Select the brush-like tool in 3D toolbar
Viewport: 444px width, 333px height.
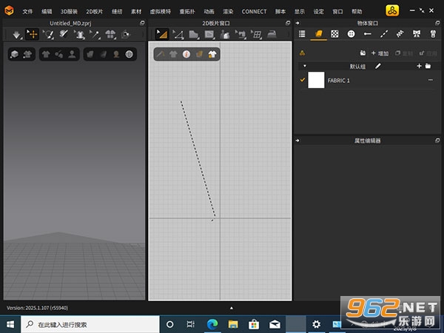tap(64, 34)
